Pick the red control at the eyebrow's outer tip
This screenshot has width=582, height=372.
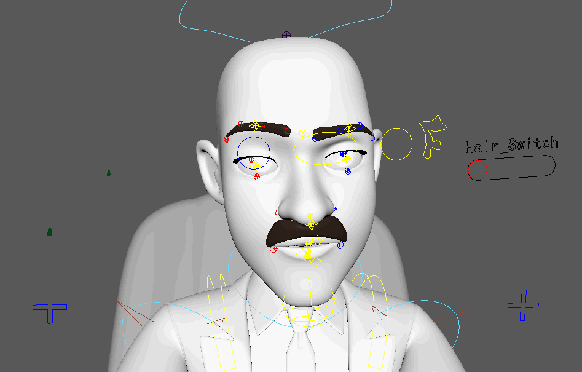point(226,140)
